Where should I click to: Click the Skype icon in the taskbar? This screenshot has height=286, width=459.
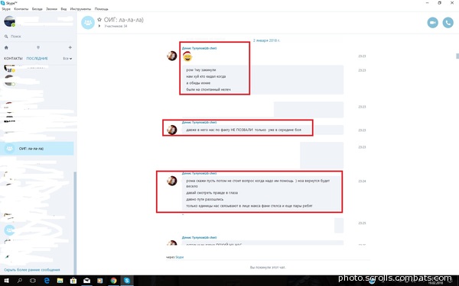[x=127, y=281]
